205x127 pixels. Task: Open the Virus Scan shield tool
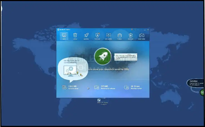click(x=97, y=36)
